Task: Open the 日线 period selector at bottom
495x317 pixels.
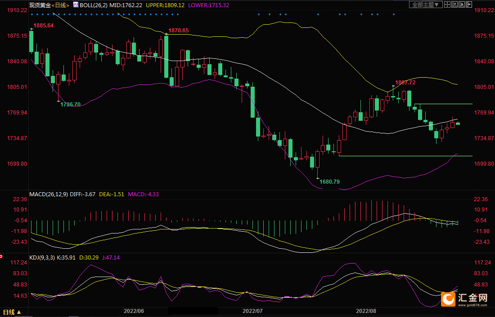Action: [12, 312]
